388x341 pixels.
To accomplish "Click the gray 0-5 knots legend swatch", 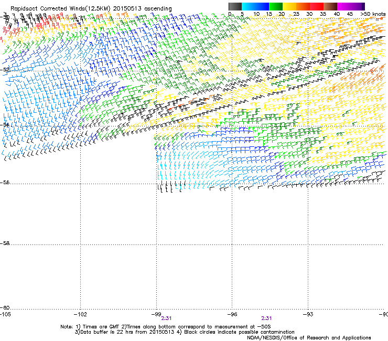I will click(235, 6).
